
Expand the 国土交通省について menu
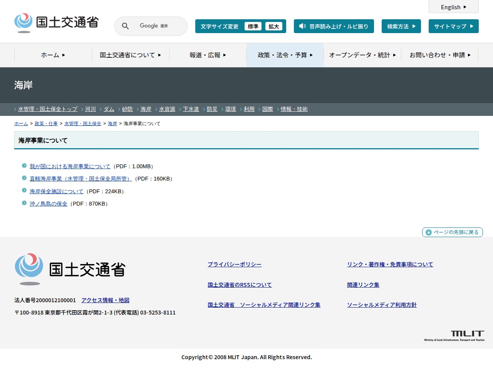[x=130, y=55]
